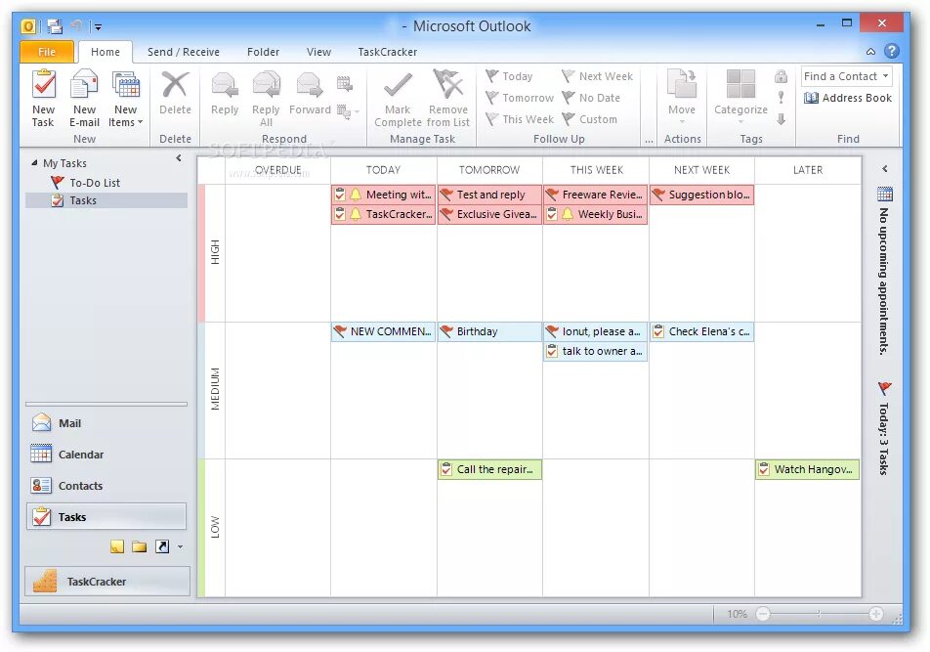
Task: Toggle completion checkbox of Weekly Busi... task
Action: [552, 214]
